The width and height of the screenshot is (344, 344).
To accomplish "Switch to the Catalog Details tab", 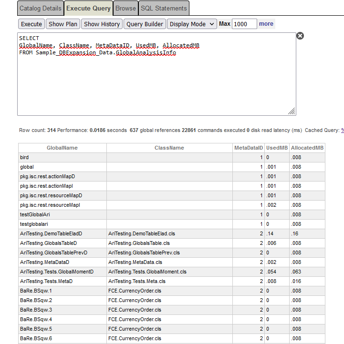I will pyautogui.click(x=41, y=8).
